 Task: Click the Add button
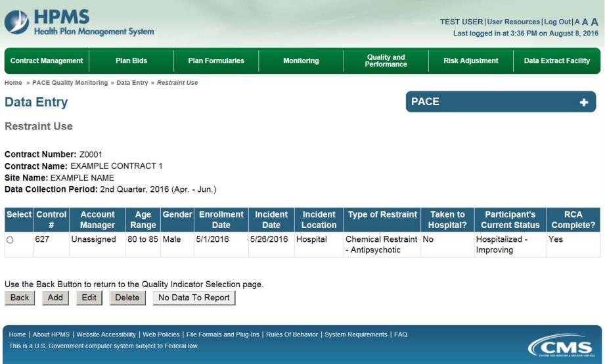pyautogui.click(x=55, y=298)
